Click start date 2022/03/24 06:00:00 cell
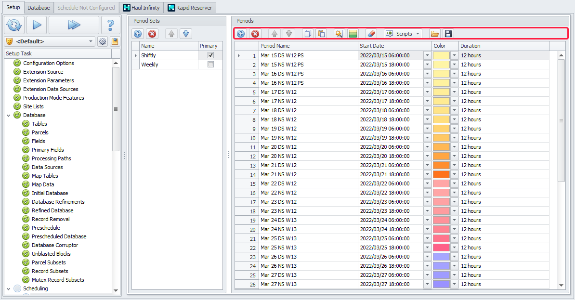The width and height of the screenshot is (575, 300). pyautogui.click(x=391, y=220)
